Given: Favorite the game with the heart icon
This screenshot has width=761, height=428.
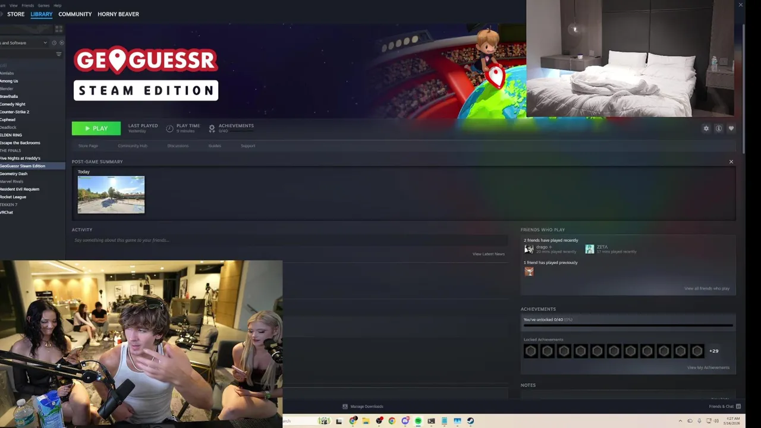Looking at the screenshot, I should coord(731,128).
